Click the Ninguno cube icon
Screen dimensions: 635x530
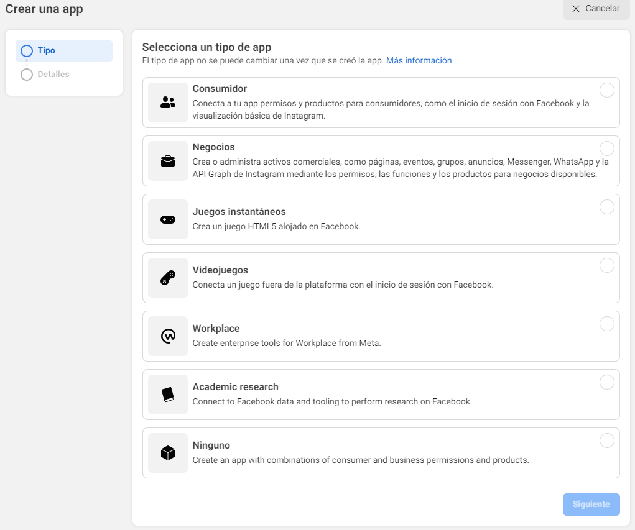tap(168, 453)
